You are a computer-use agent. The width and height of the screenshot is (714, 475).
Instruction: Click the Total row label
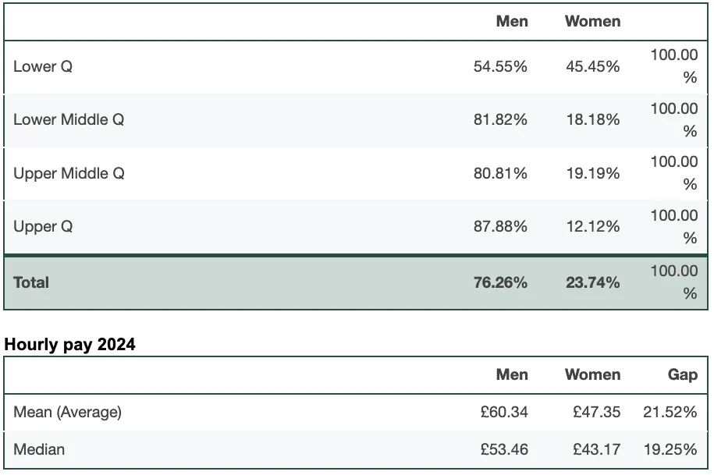click(31, 282)
